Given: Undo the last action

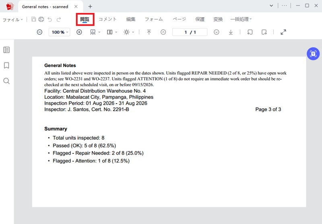Looking at the screenshot, I should (50, 19).
